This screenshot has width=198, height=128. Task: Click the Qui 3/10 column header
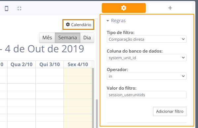[x=50, y=64]
